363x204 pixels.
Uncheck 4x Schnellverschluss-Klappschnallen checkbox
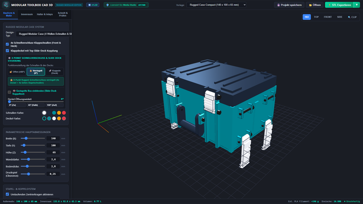click(7, 44)
